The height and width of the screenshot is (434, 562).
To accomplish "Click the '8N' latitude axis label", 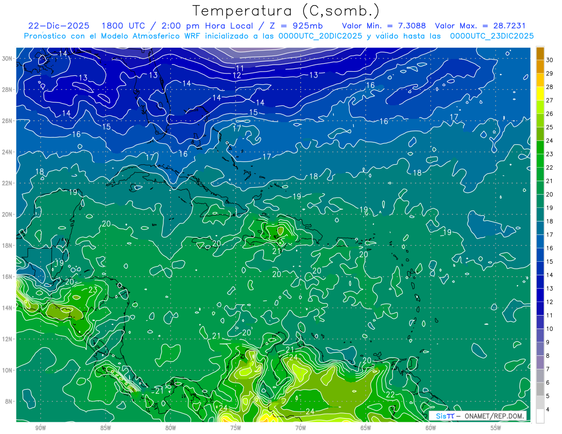I will (9, 401).
